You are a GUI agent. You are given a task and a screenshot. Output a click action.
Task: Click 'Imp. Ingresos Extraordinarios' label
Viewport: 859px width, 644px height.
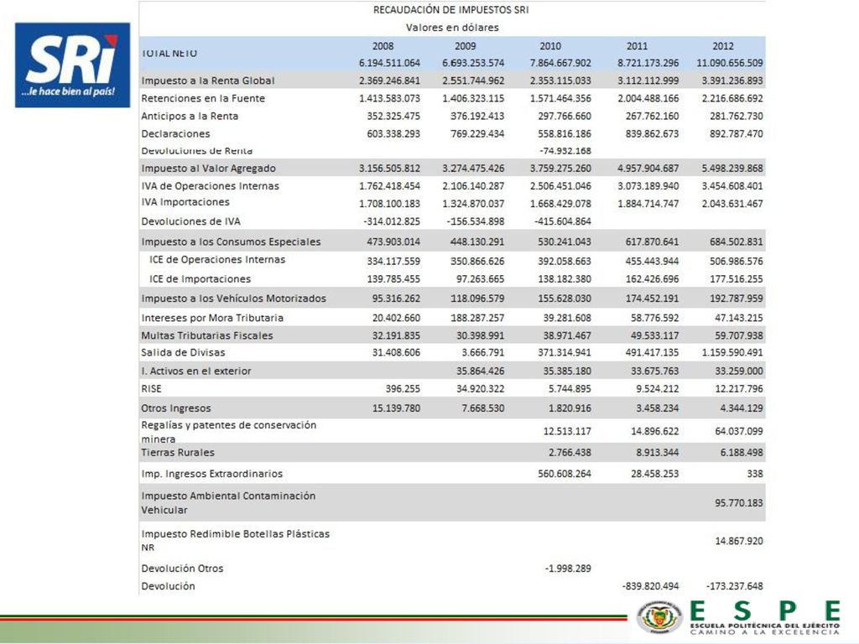(211, 474)
